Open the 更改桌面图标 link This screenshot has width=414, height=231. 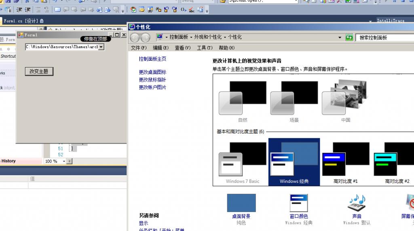coord(152,72)
